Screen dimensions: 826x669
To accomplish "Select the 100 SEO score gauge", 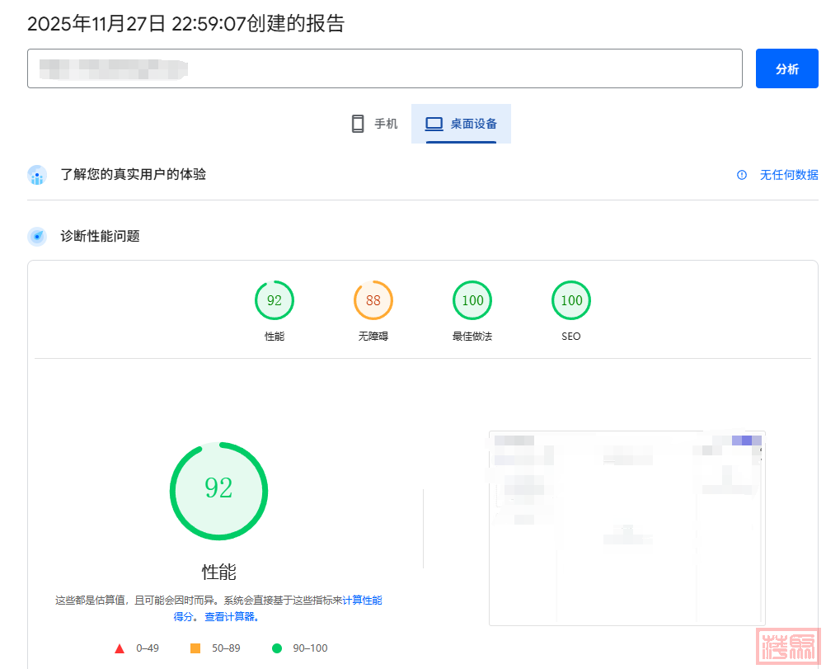I will pyautogui.click(x=571, y=300).
